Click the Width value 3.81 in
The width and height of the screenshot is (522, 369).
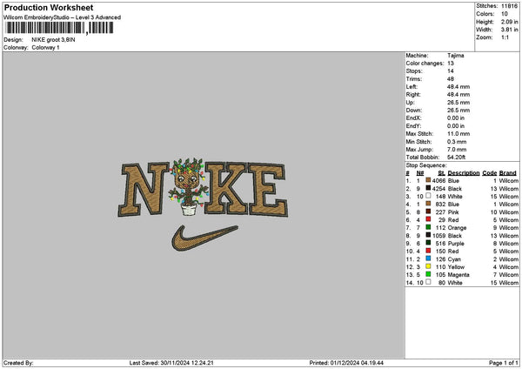tap(509, 30)
